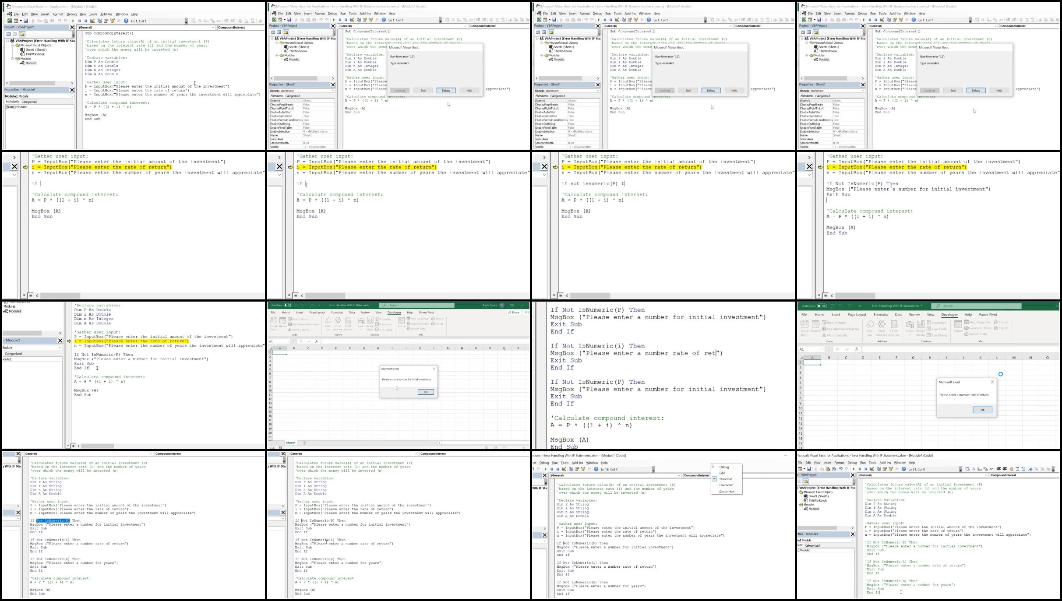The width and height of the screenshot is (1062, 601).
Task: Collapse Microsoft Excel Objects above 'Properties - Module1' panel
Action: pyautogui.click(x=13, y=45)
